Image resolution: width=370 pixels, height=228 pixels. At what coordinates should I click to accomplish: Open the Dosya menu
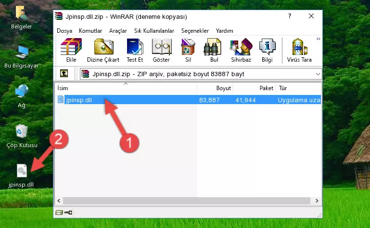pyautogui.click(x=64, y=31)
